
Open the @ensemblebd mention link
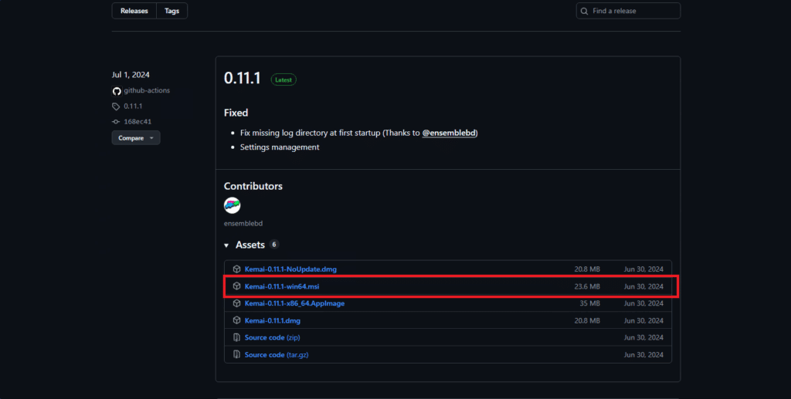(450, 133)
